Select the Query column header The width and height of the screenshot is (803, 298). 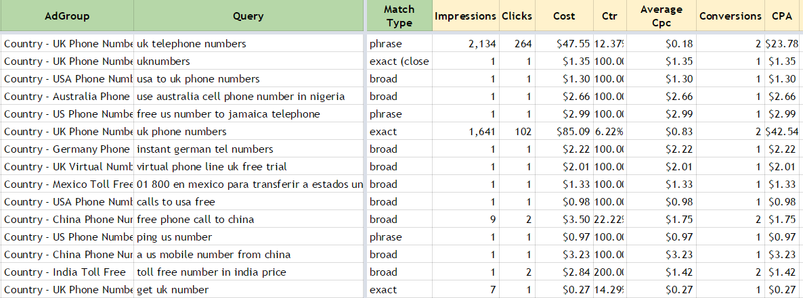pos(248,16)
